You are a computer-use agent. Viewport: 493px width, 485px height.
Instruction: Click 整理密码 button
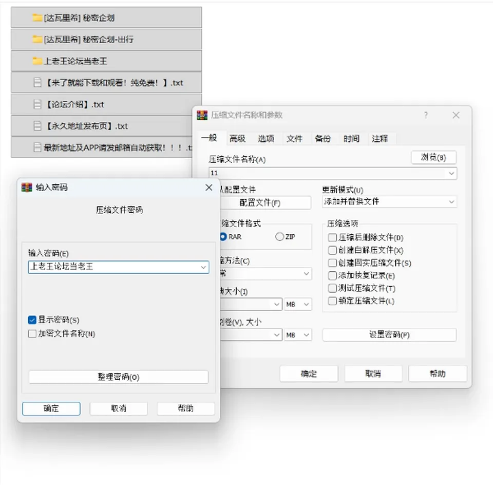click(119, 377)
